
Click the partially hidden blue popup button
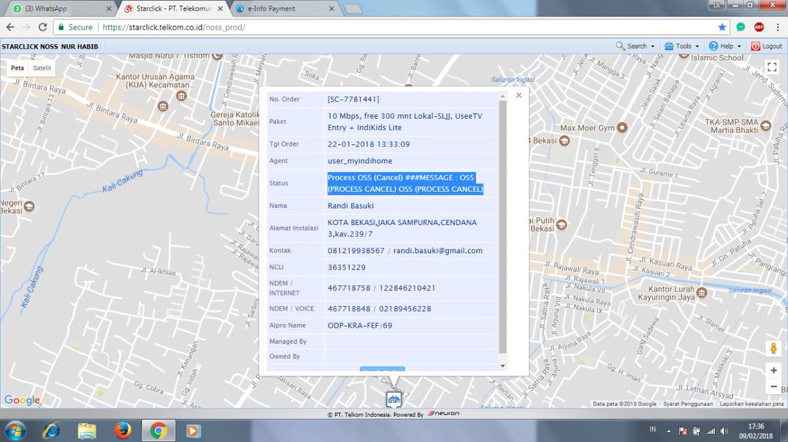click(x=382, y=370)
